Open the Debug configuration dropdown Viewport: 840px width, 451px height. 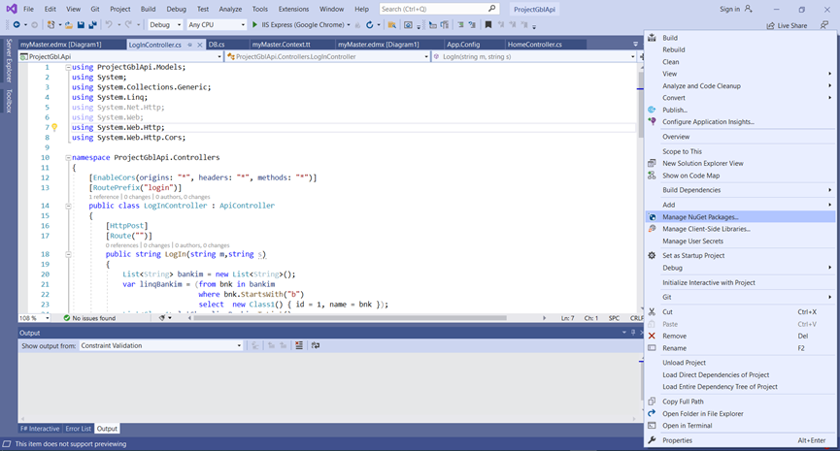tap(165, 24)
